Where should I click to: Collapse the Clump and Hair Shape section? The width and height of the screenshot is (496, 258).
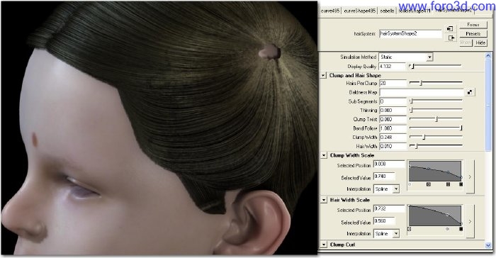323,75
